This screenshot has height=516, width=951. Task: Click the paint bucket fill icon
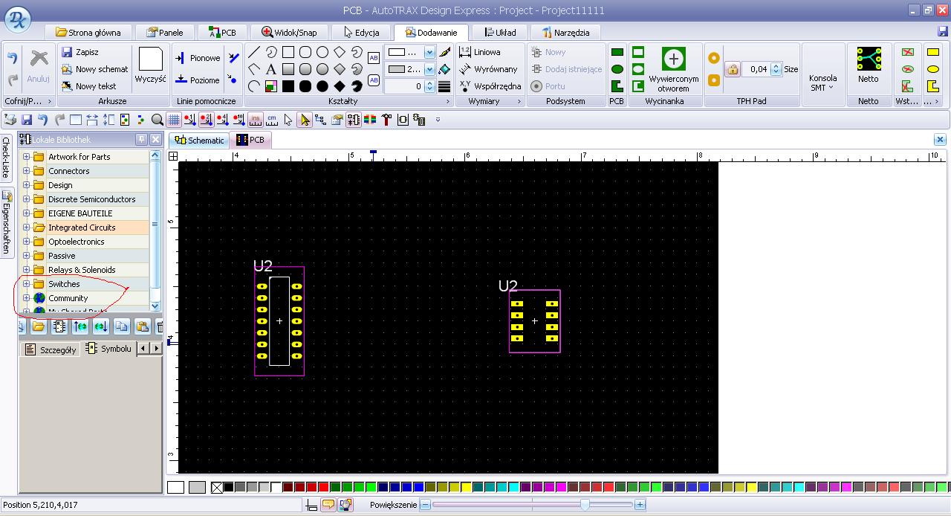click(x=444, y=69)
